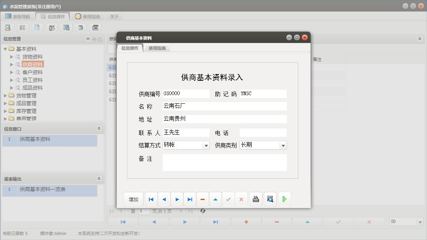The height and width of the screenshot is (240, 427).
Task: Open the report list icon on the top toolbar
Action: (23, 28)
